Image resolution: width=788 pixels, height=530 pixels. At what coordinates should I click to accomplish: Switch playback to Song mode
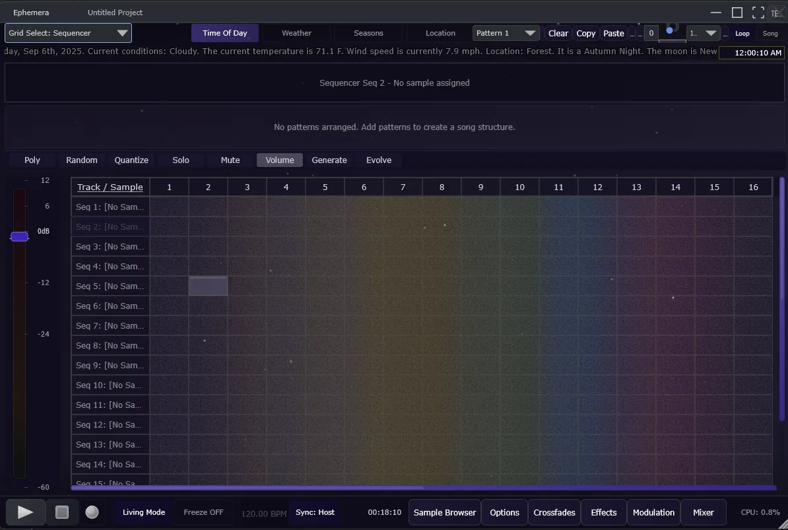(770, 33)
